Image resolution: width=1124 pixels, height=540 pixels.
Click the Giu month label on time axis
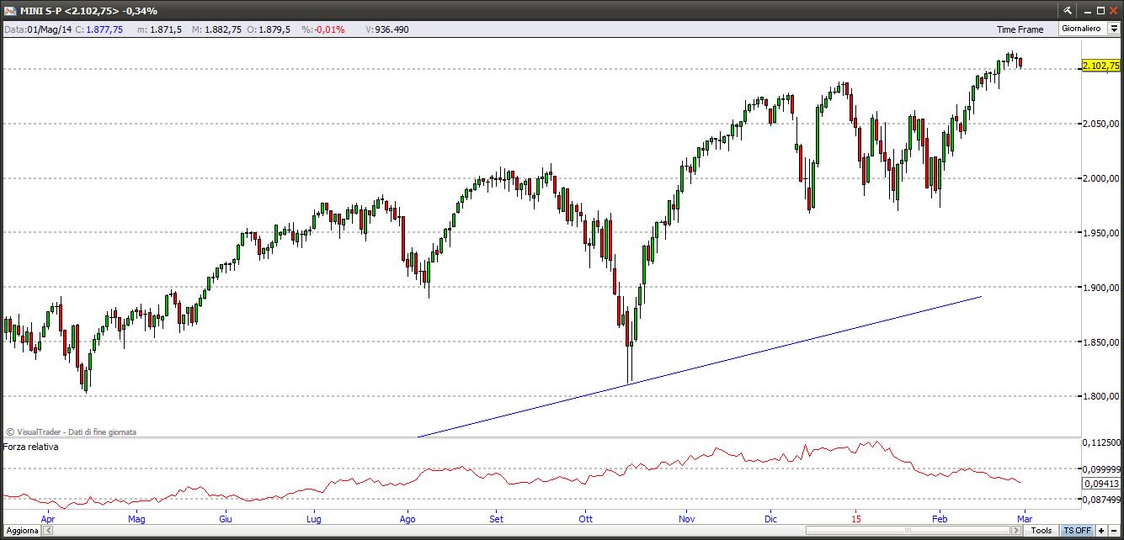coord(225,519)
